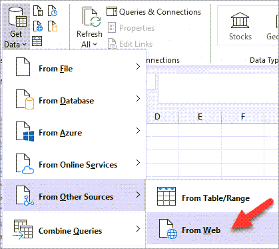Select column F header
The height and width of the screenshot is (249, 279).
coord(243,117)
